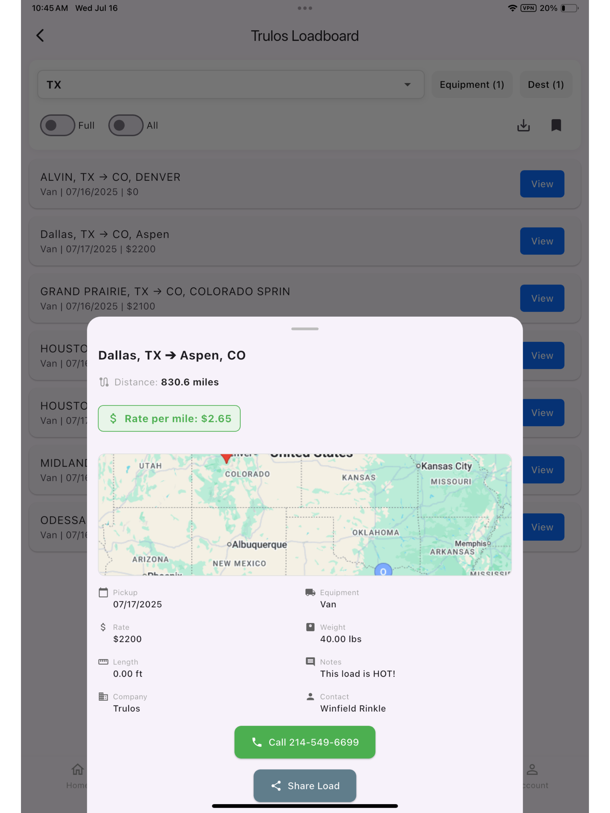Tap the Share Load button
The width and height of the screenshot is (610, 813).
[x=305, y=786]
